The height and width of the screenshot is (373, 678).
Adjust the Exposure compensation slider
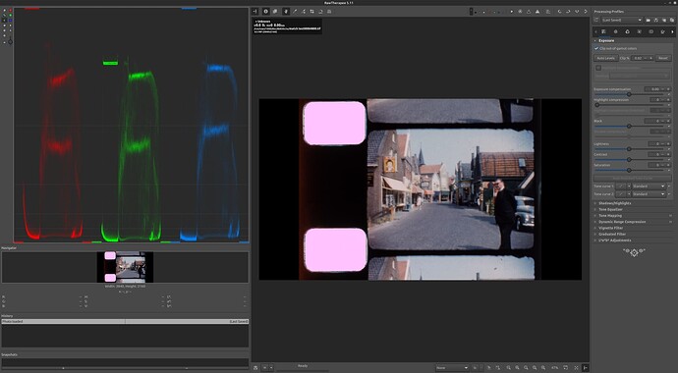629,94
